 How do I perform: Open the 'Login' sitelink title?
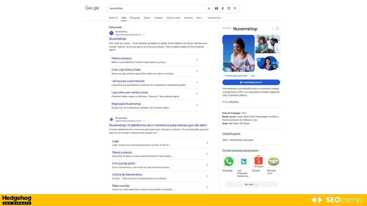[x=115, y=141]
